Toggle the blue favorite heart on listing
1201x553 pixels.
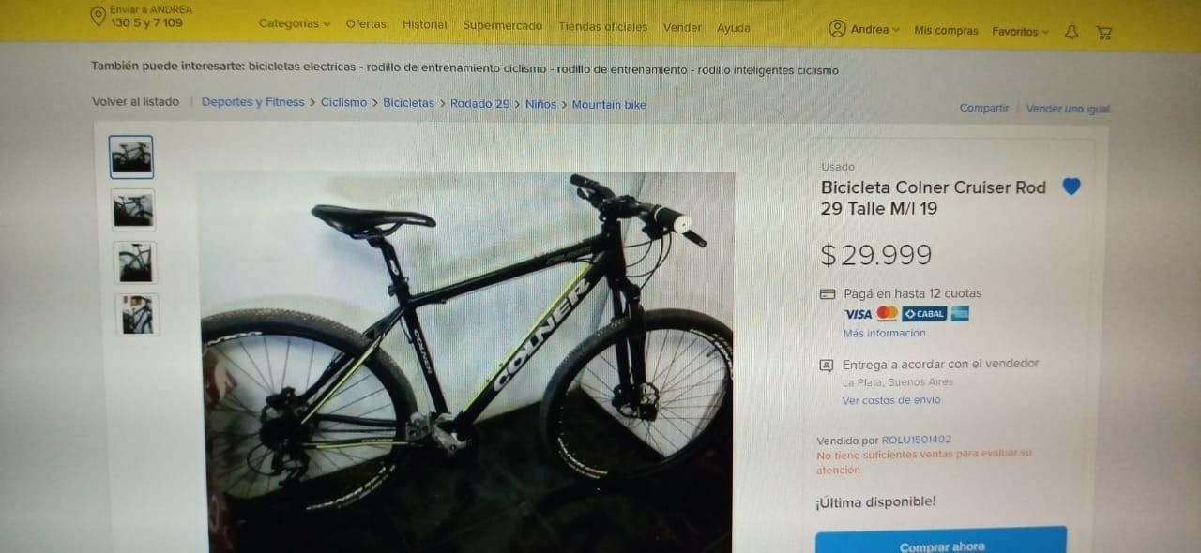[1072, 187]
